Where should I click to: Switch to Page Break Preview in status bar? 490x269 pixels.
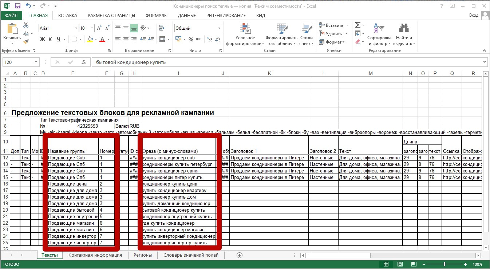click(413, 264)
